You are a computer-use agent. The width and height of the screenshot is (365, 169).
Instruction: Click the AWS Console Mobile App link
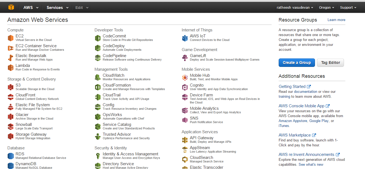pos(304,106)
